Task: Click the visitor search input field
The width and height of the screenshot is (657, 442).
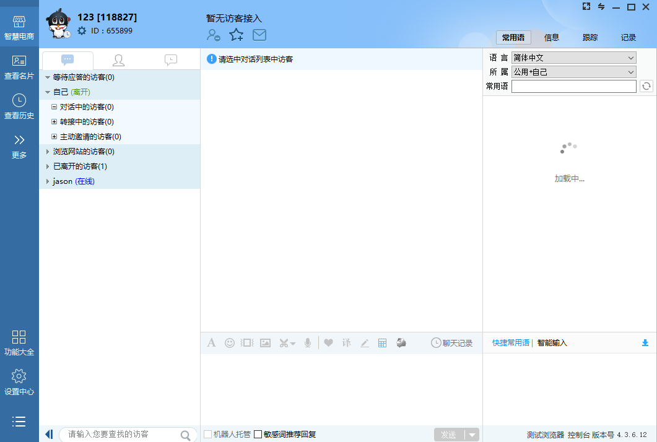Action: click(x=121, y=435)
